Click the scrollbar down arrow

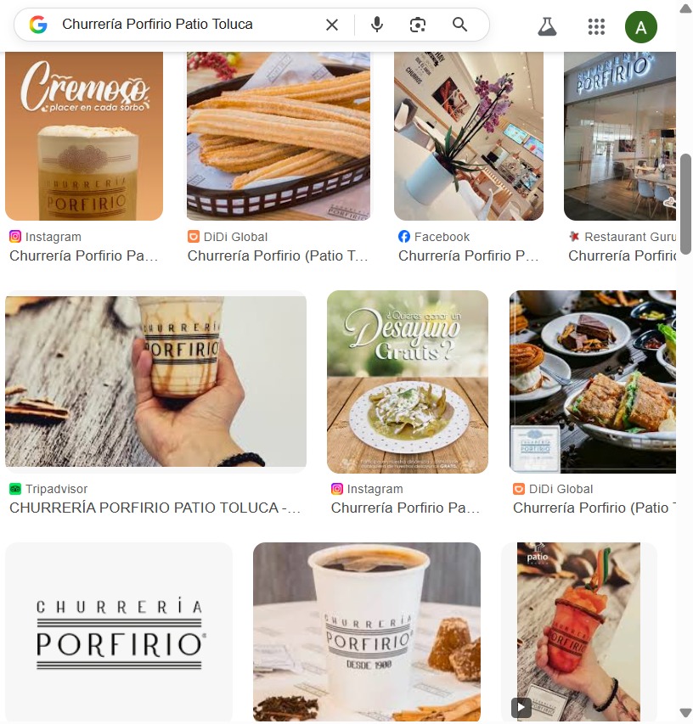coord(685,713)
